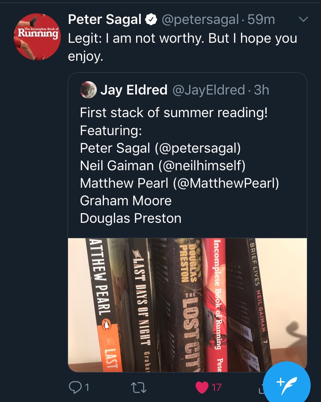Compose a new tweet with the floating button
Screen dimensions: 321x402
point(287,382)
